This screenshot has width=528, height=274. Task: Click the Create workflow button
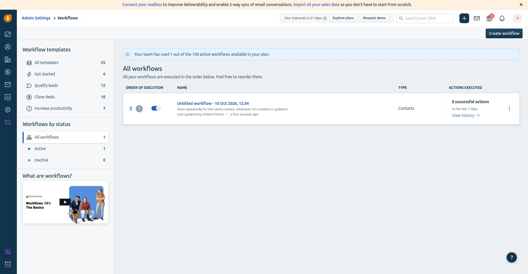tap(504, 33)
